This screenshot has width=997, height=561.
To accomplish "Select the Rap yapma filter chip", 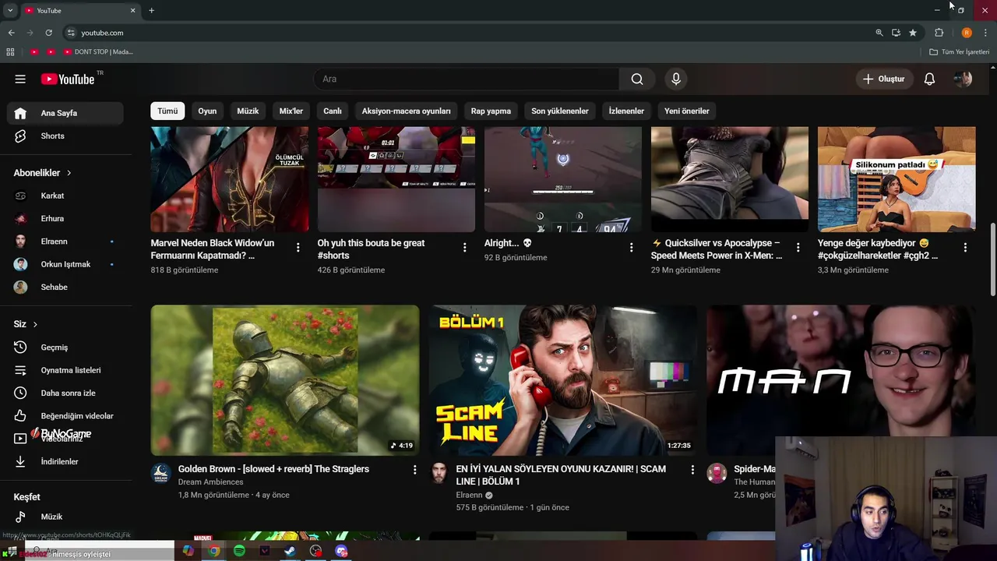I will [x=491, y=111].
